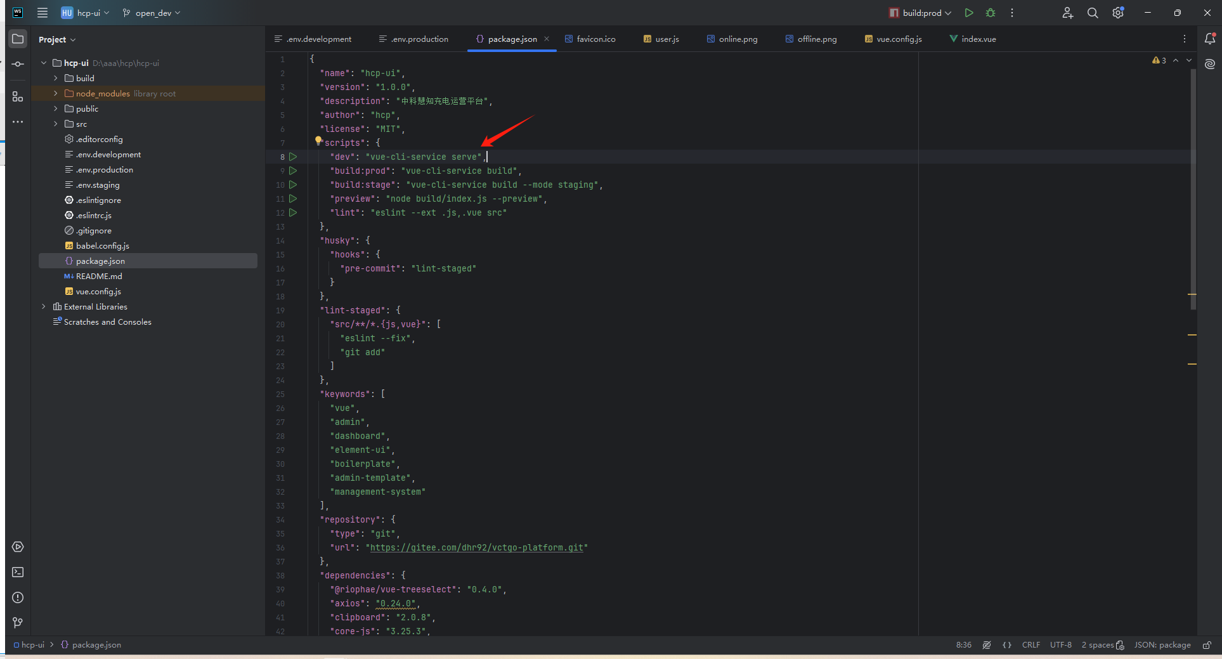This screenshot has width=1222, height=659.
Task: Run the dev script gutter icon
Action: 293,157
